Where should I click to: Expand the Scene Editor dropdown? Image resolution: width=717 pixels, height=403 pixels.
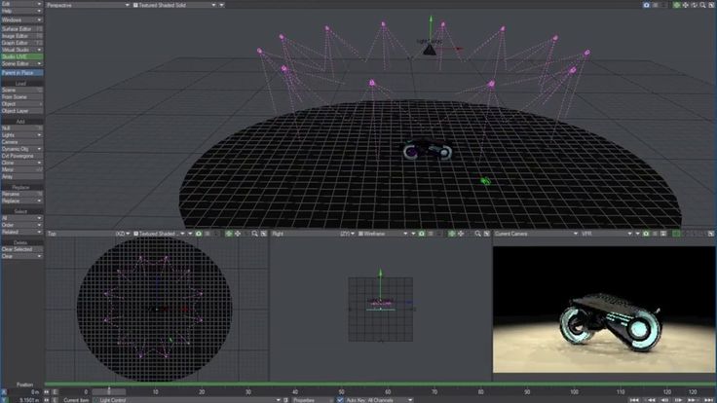21,63
